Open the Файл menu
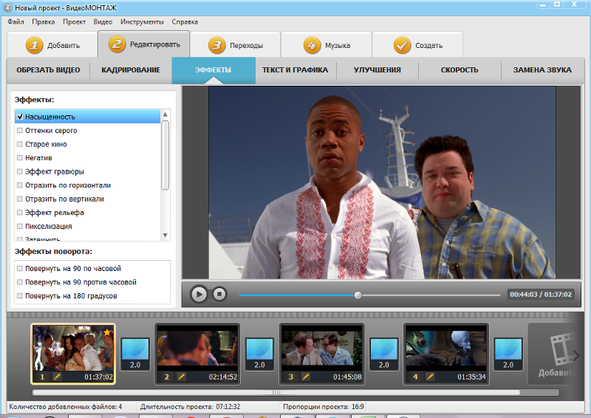 [x=16, y=22]
